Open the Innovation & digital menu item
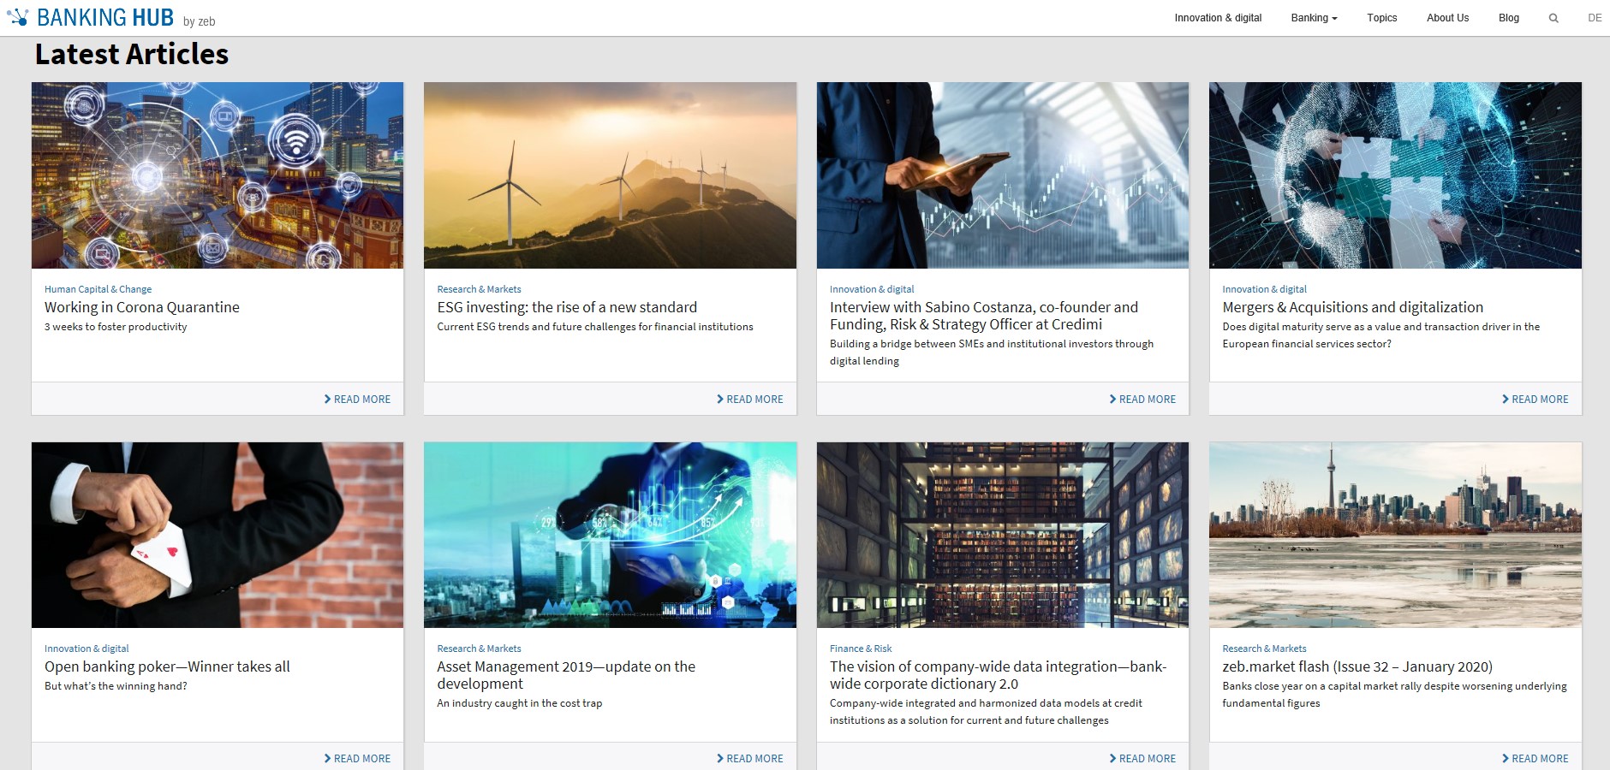The height and width of the screenshot is (770, 1610). [1218, 18]
